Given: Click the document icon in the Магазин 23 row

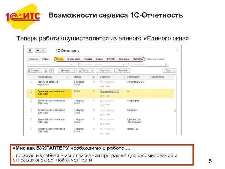Looking at the screenshot, I should (31, 129).
